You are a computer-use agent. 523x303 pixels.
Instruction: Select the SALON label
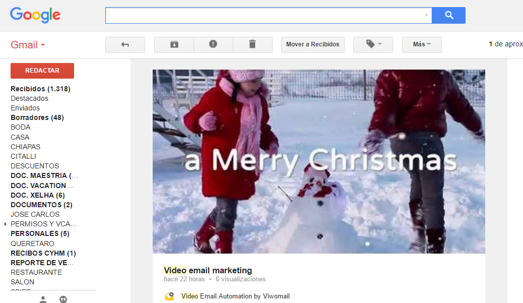[x=22, y=282]
